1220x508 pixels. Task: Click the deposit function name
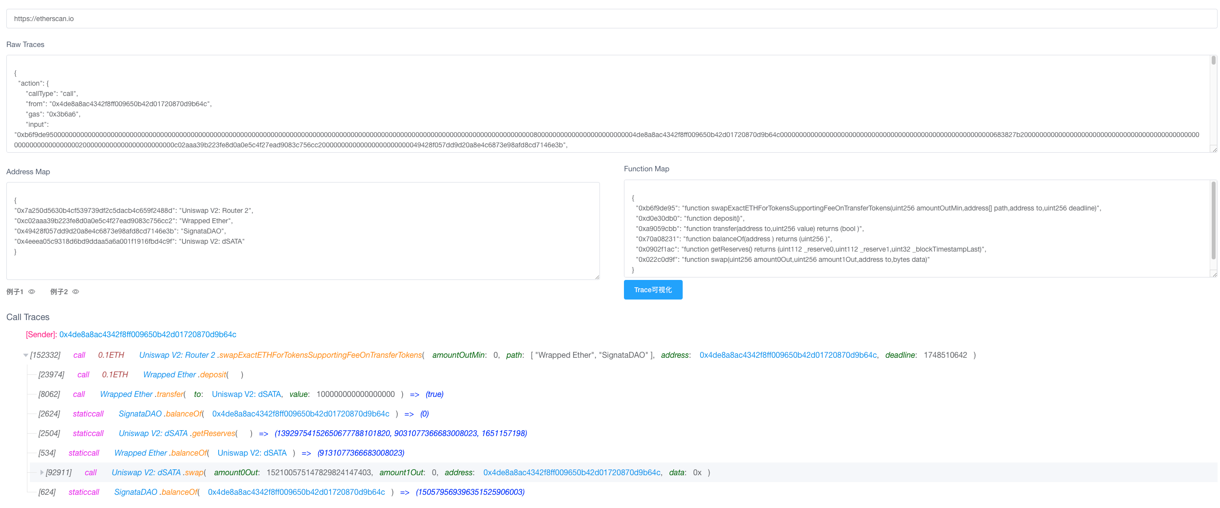[213, 375]
